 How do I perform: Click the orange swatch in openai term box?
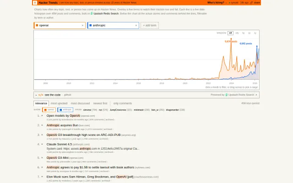[37, 26]
